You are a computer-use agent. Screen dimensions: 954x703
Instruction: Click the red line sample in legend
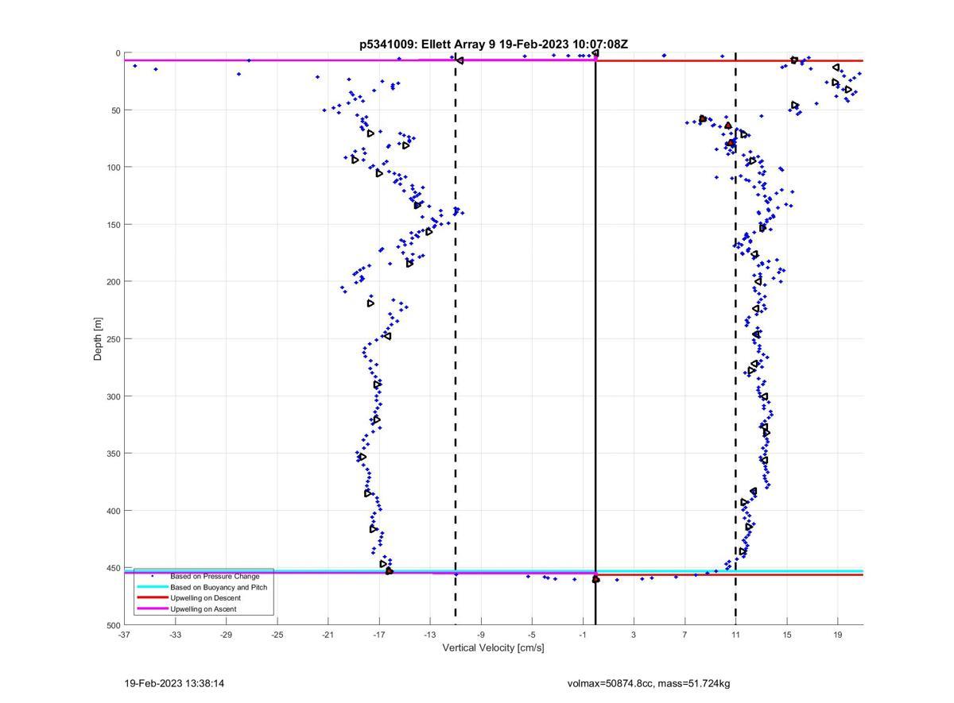coord(152,597)
